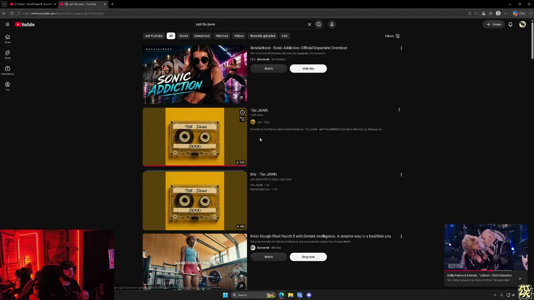Open the Jerri - Topic channel link
Viewport: 534px width, 300px height.
(263, 122)
